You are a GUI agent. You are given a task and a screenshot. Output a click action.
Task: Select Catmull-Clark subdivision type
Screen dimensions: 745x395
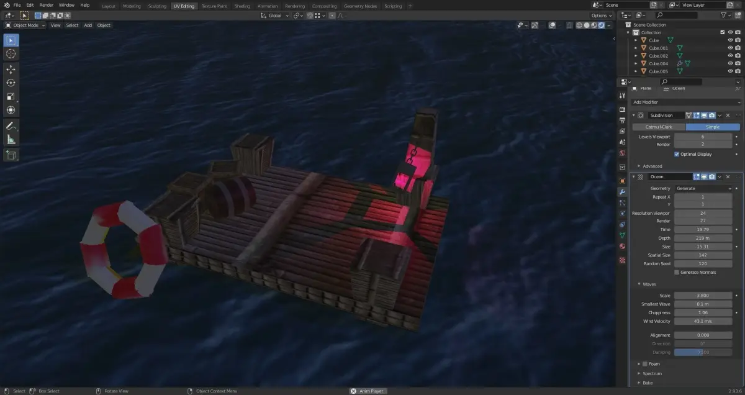pos(659,127)
